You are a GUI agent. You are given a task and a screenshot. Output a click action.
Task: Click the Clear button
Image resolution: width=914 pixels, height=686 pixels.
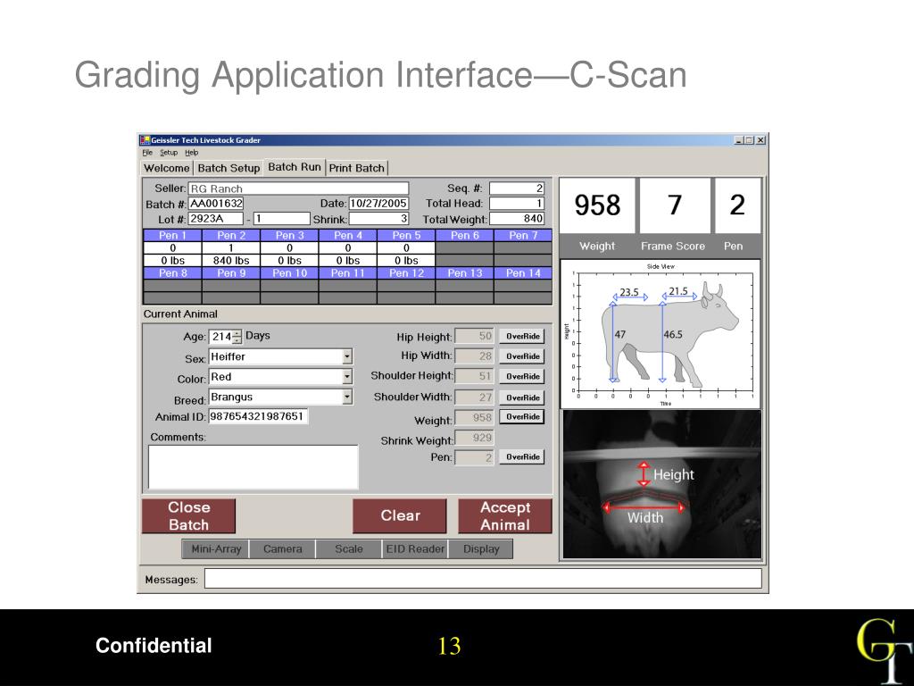tap(400, 515)
